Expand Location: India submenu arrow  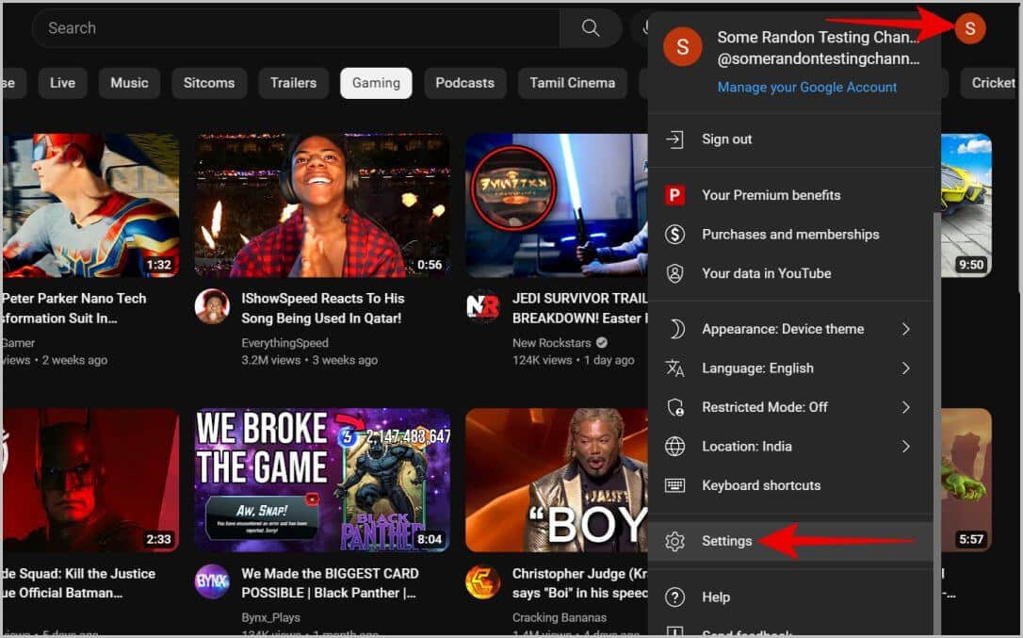pyautogui.click(x=905, y=447)
